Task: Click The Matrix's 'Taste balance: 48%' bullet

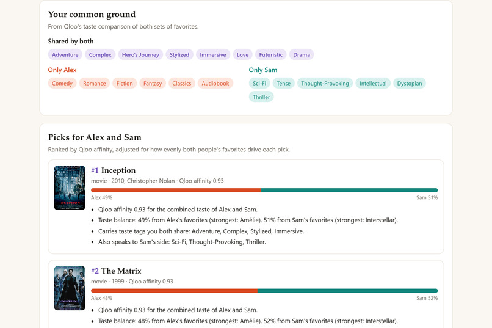Action: [248, 321]
